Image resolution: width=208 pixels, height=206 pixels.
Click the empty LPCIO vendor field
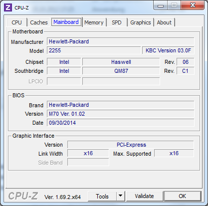click(x=64, y=81)
